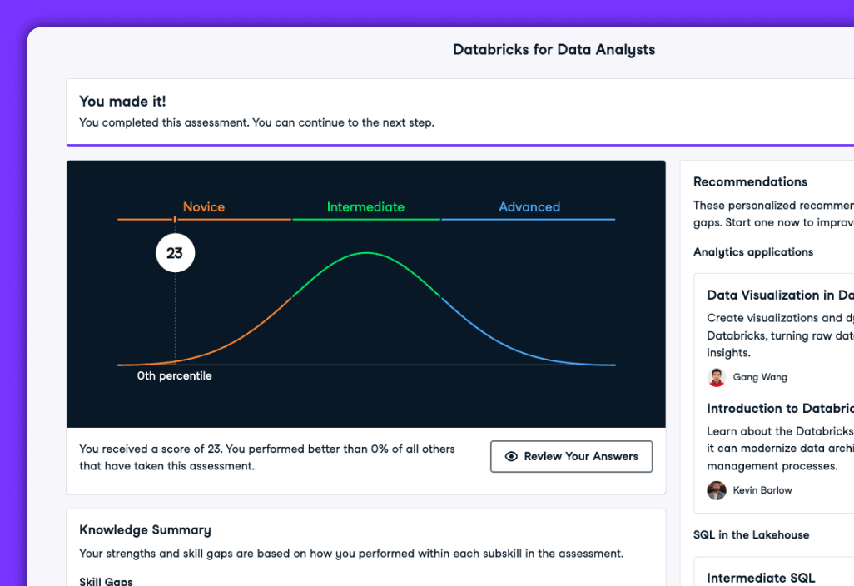Click Kevin Barlow's instructor avatar
The image size is (854, 586).
[x=717, y=490]
